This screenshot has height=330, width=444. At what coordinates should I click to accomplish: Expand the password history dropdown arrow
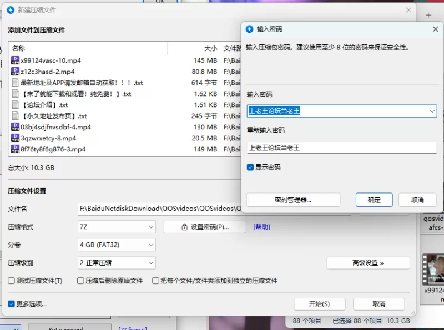(x=432, y=111)
